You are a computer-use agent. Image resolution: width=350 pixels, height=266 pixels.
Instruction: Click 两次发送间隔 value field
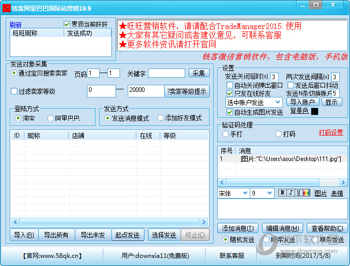click(x=335, y=77)
